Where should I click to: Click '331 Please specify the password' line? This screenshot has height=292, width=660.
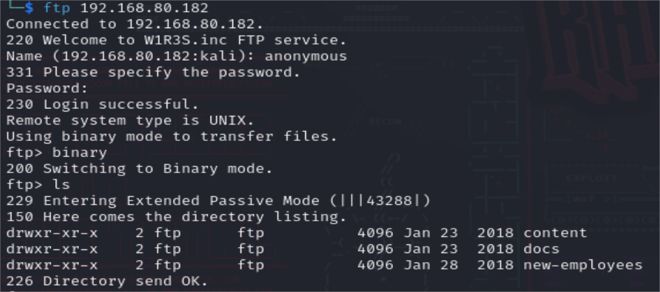pos(153,73)
